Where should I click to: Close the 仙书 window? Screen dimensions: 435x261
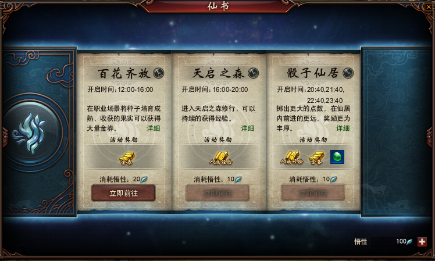[x=429, y=7]
